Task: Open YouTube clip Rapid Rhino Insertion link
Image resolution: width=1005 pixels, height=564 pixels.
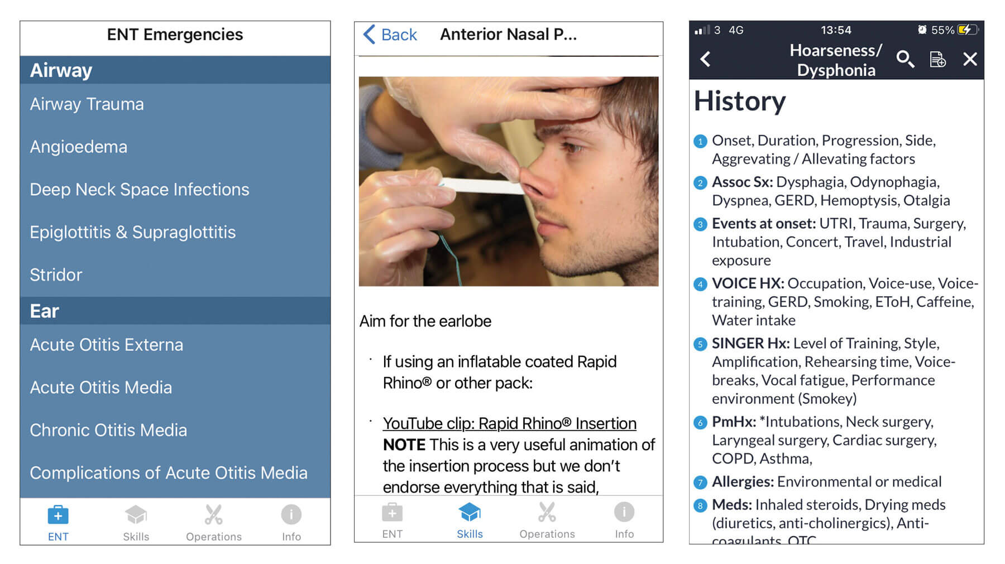Action: coord(509,423)
